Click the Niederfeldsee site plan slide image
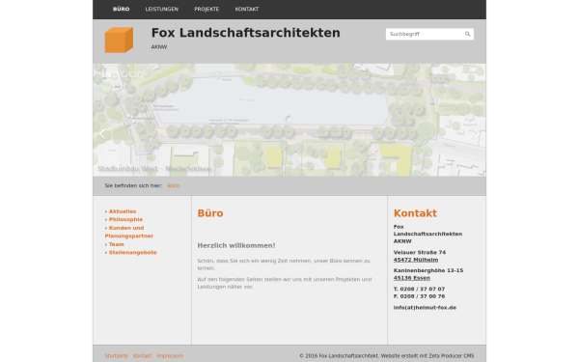 (289, 120)
